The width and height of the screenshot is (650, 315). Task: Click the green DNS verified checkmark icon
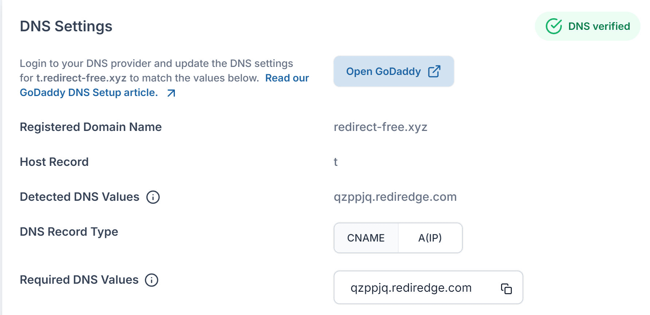553,26
